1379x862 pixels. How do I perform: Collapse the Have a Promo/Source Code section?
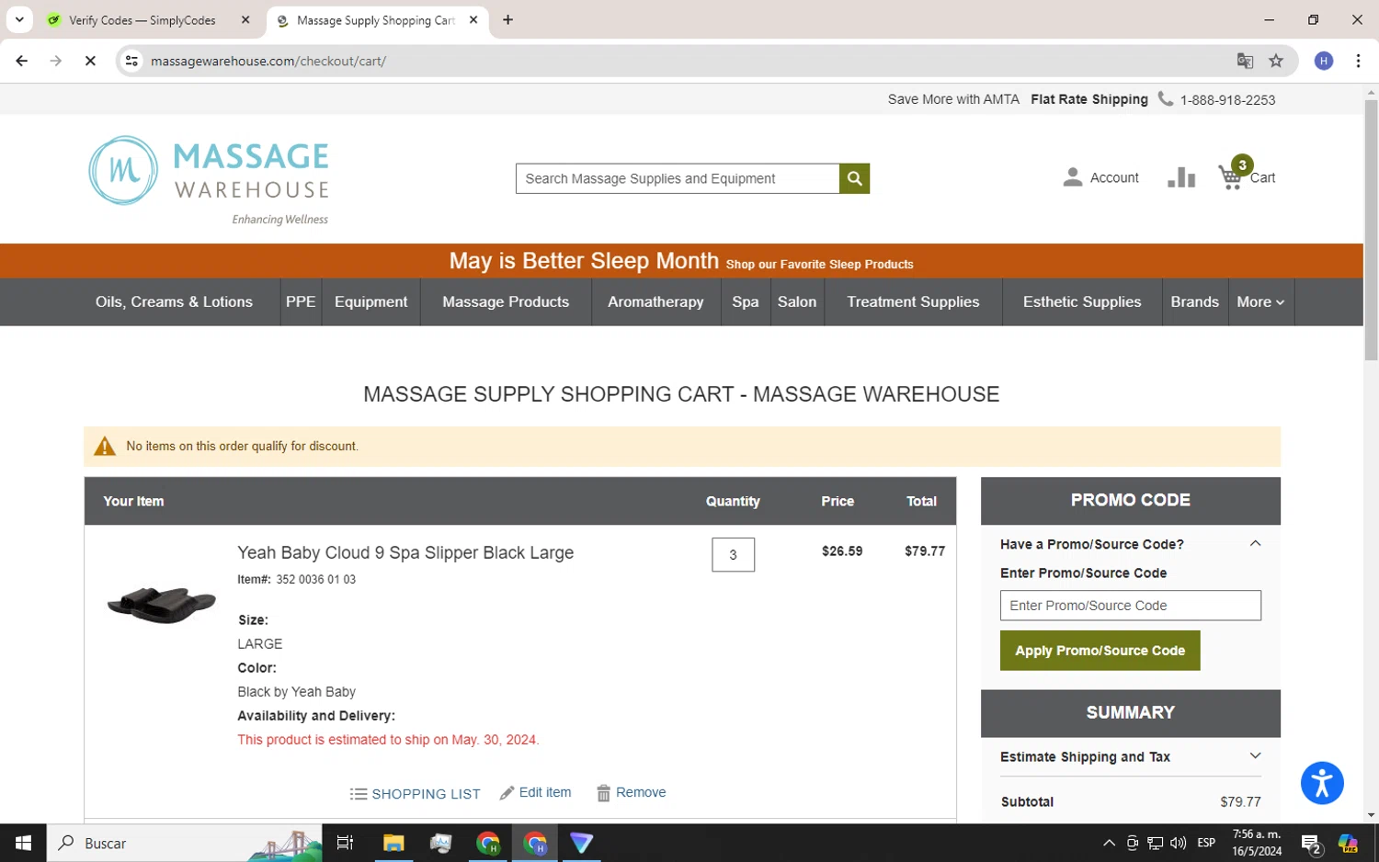tap(1255, 543)
